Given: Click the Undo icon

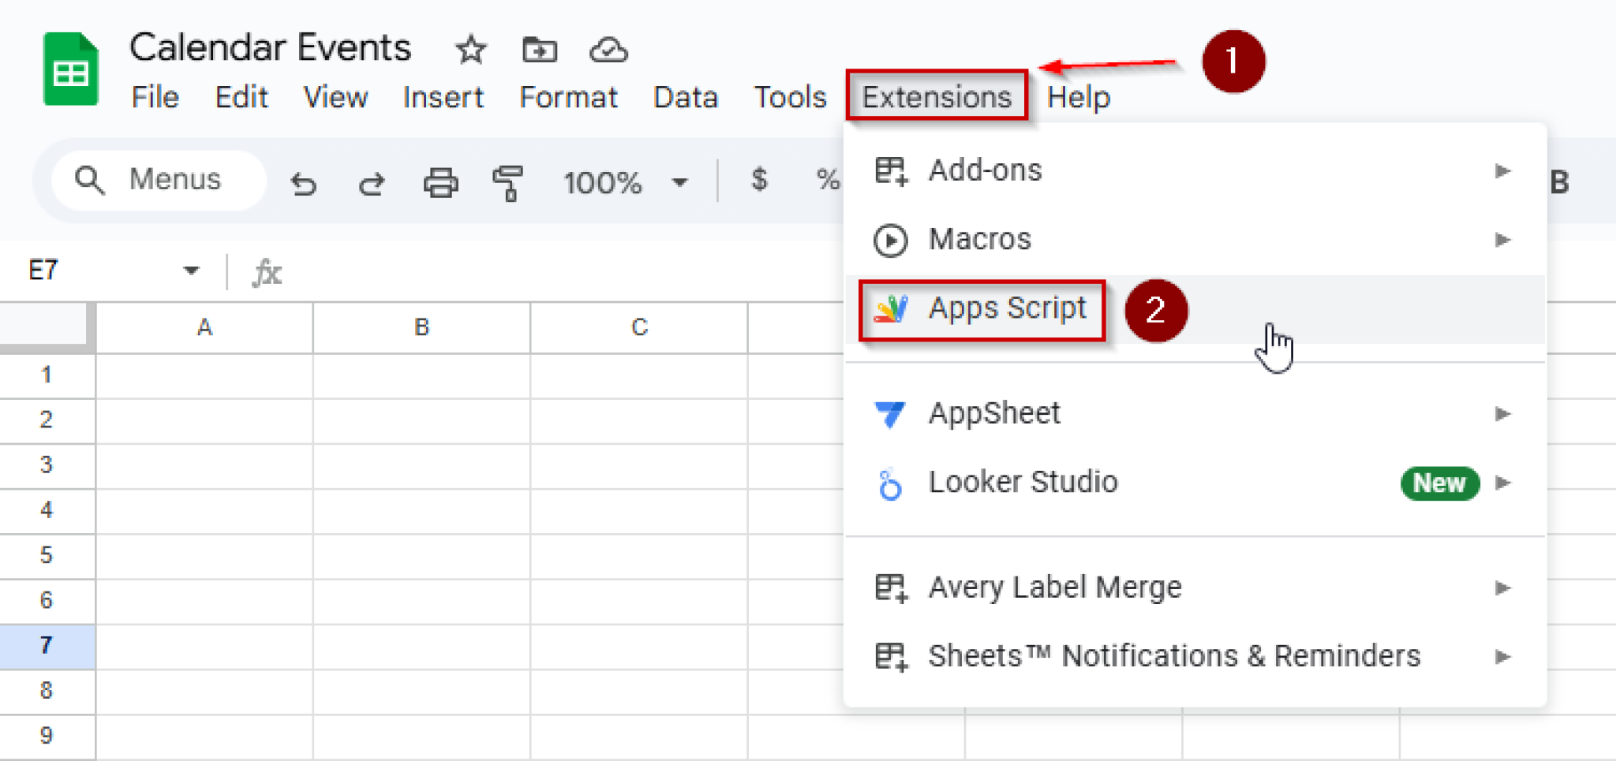Looking at the screenshot, I should tap(304, 181).
